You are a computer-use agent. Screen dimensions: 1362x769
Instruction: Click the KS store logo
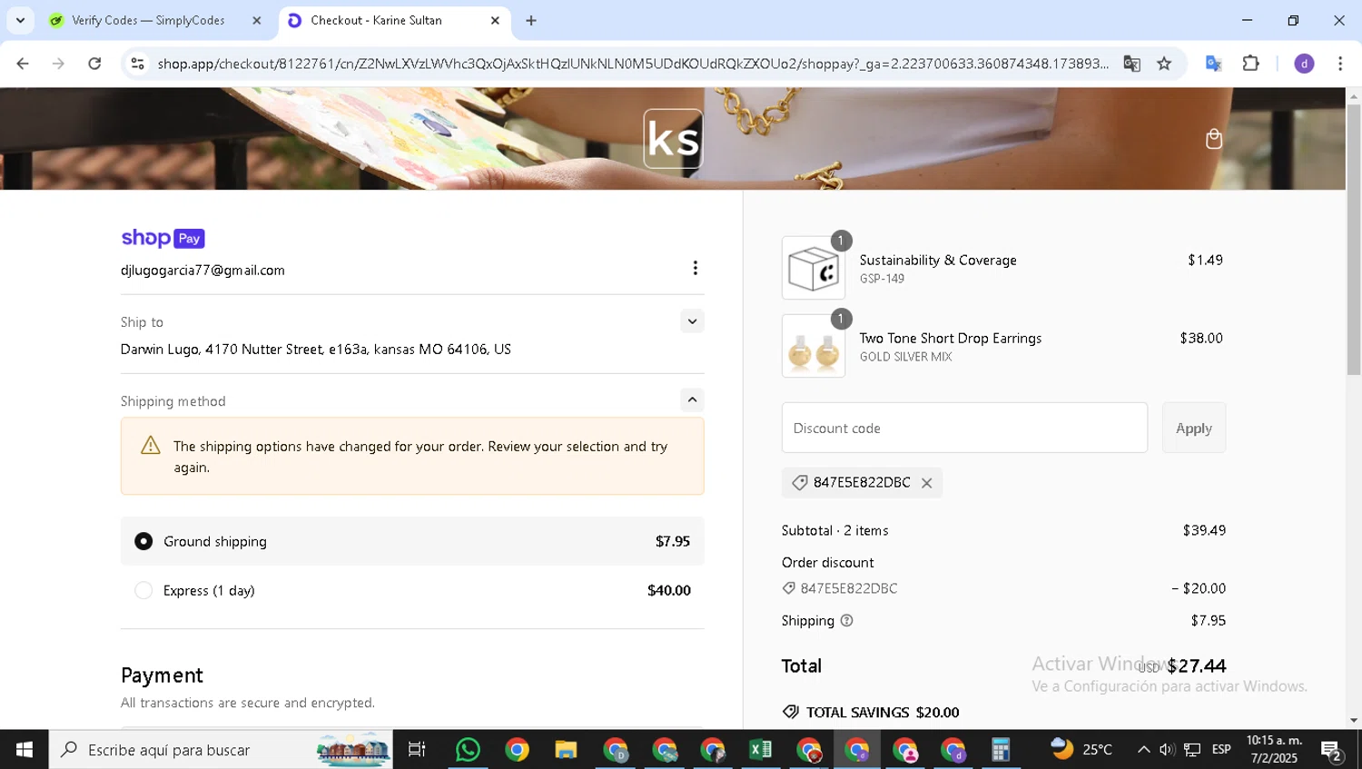click(x=673, y=139)
